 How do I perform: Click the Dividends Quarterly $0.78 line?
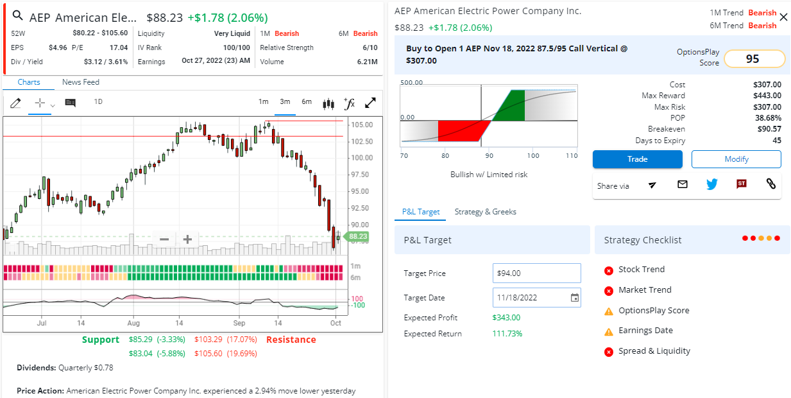[65, 368]
